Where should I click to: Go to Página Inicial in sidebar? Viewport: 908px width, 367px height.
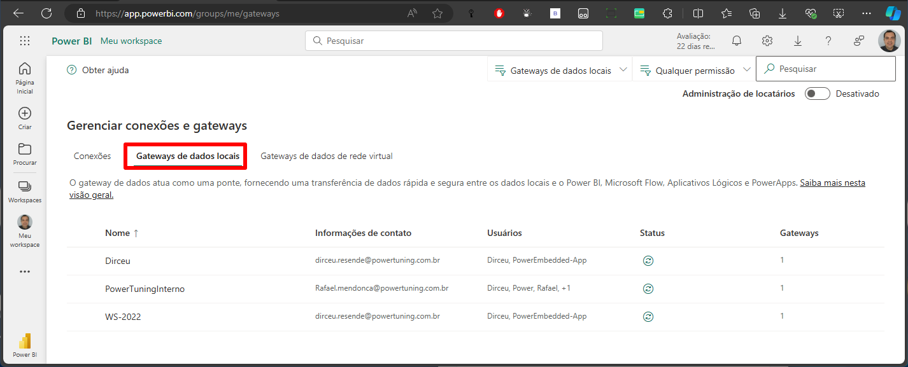point(25,78)
